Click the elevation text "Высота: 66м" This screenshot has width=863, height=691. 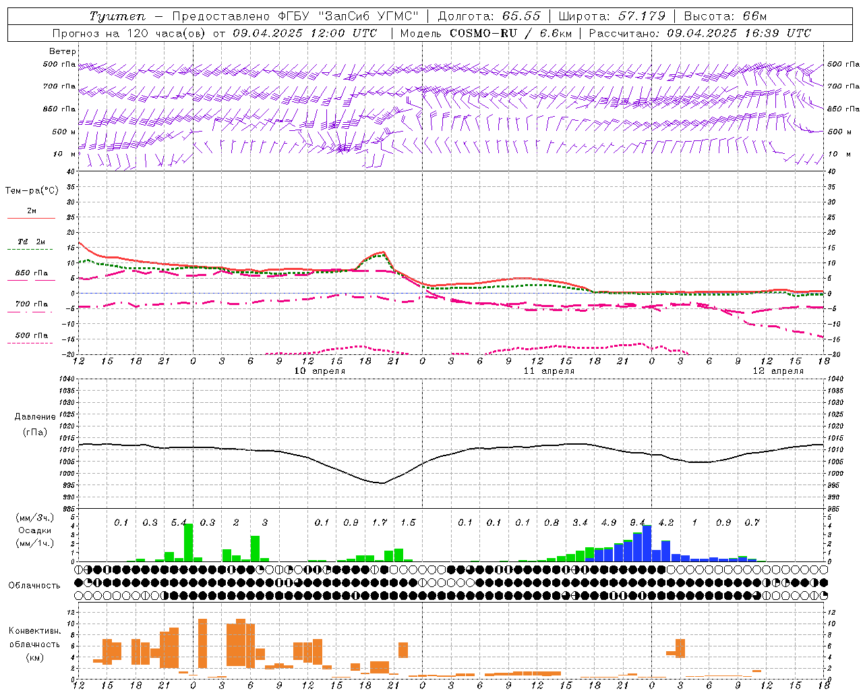click(x=725, y=16)
